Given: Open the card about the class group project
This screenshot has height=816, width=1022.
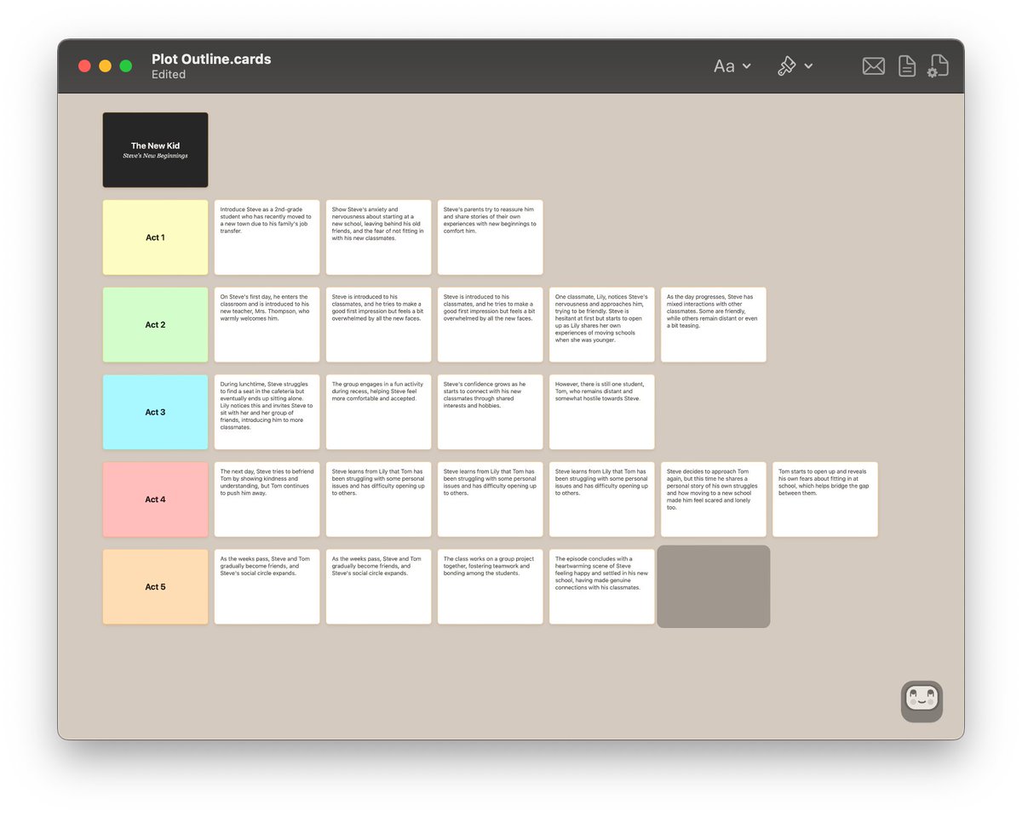Looking at the screenshot, I should [x=490, y=586].
